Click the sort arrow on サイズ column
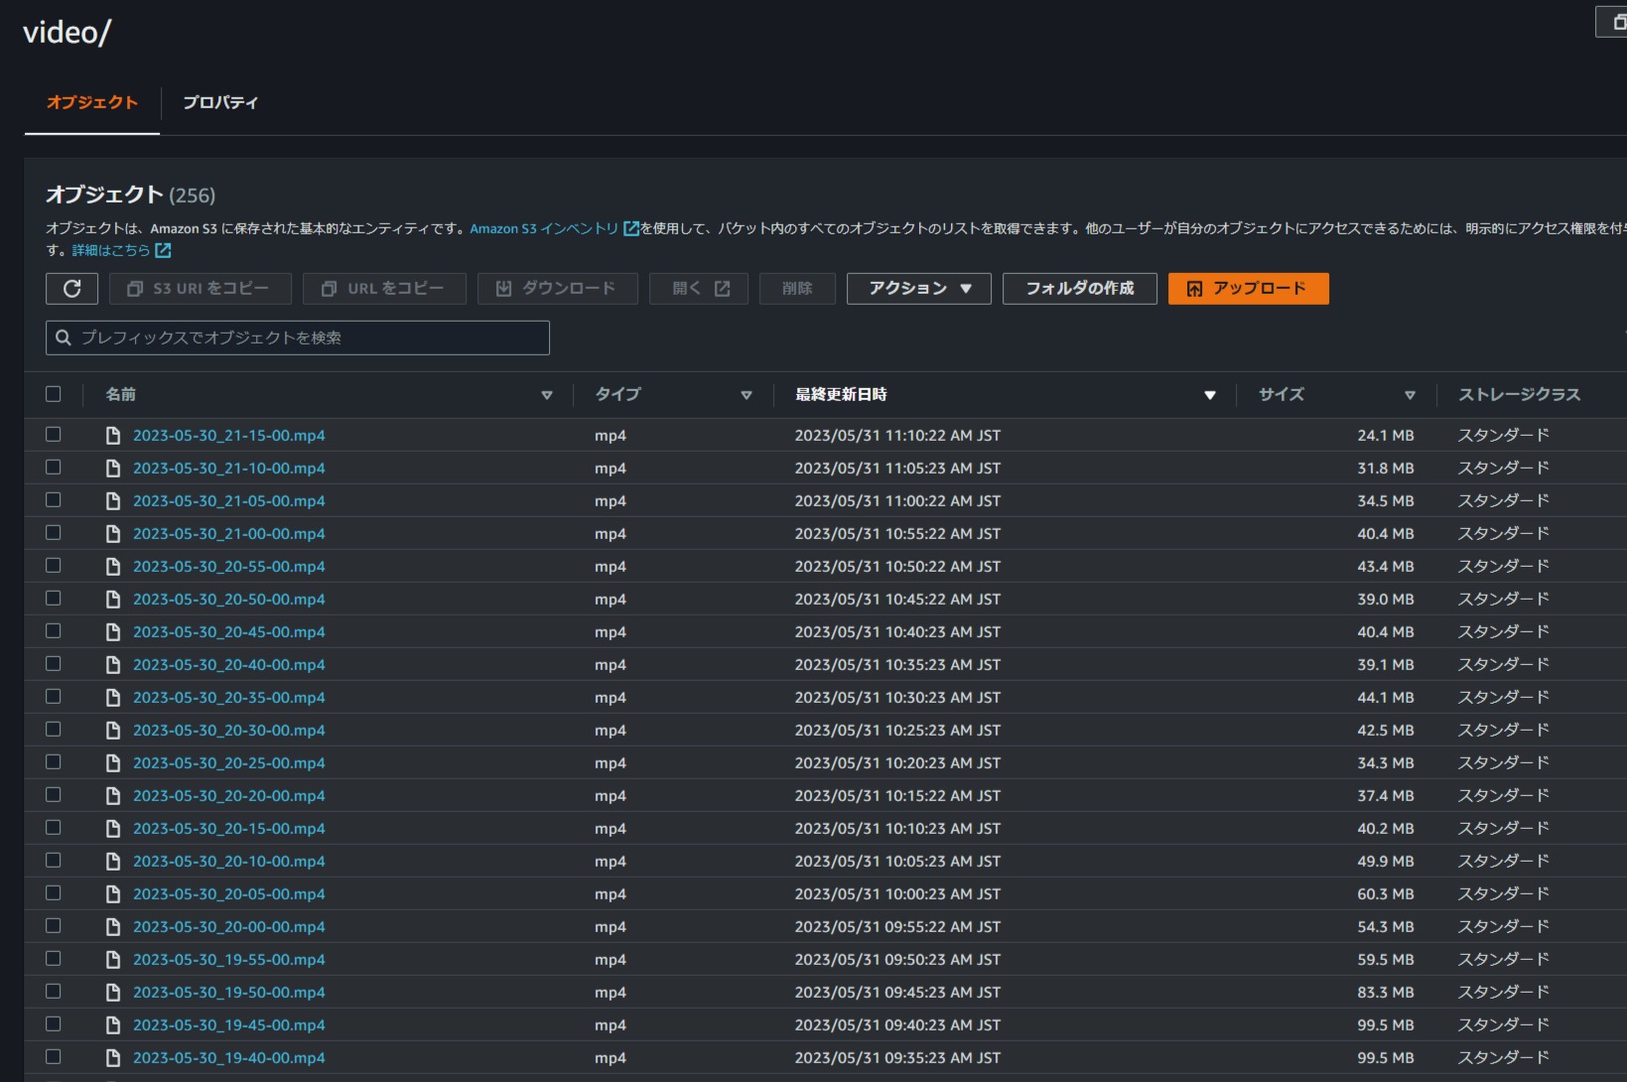 click(1411, 395)
